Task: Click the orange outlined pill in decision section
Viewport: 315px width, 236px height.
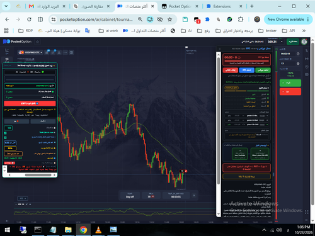Action: click(x=232, y=87)
